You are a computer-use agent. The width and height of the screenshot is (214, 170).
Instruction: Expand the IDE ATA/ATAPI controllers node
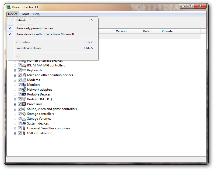[x=15, y=66]
